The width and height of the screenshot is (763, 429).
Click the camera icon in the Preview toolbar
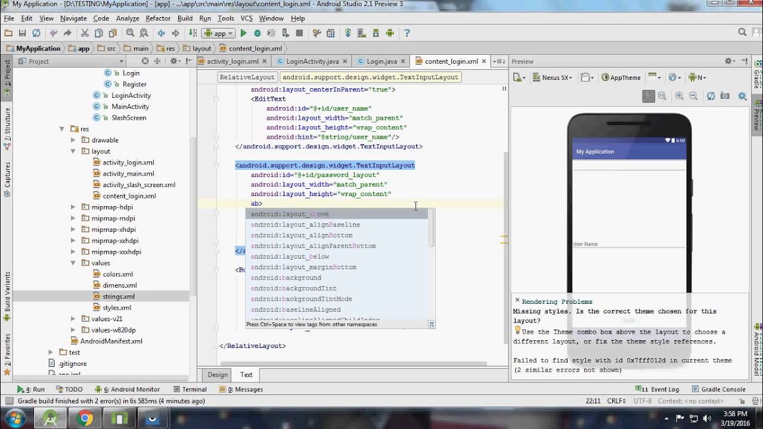point(725,96)
